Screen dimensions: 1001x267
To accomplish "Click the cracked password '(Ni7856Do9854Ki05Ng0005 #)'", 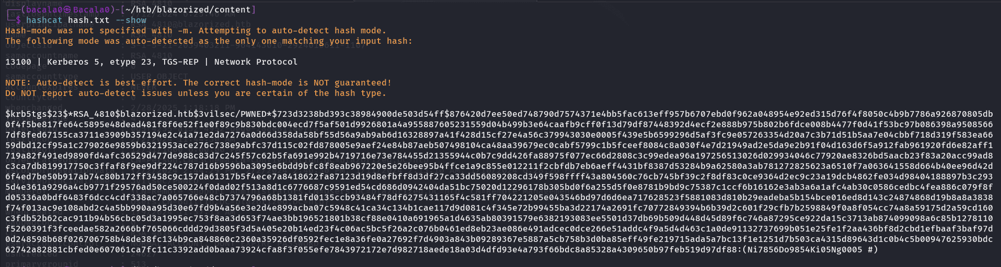I will pyautogui.click(x=810, y=250).
